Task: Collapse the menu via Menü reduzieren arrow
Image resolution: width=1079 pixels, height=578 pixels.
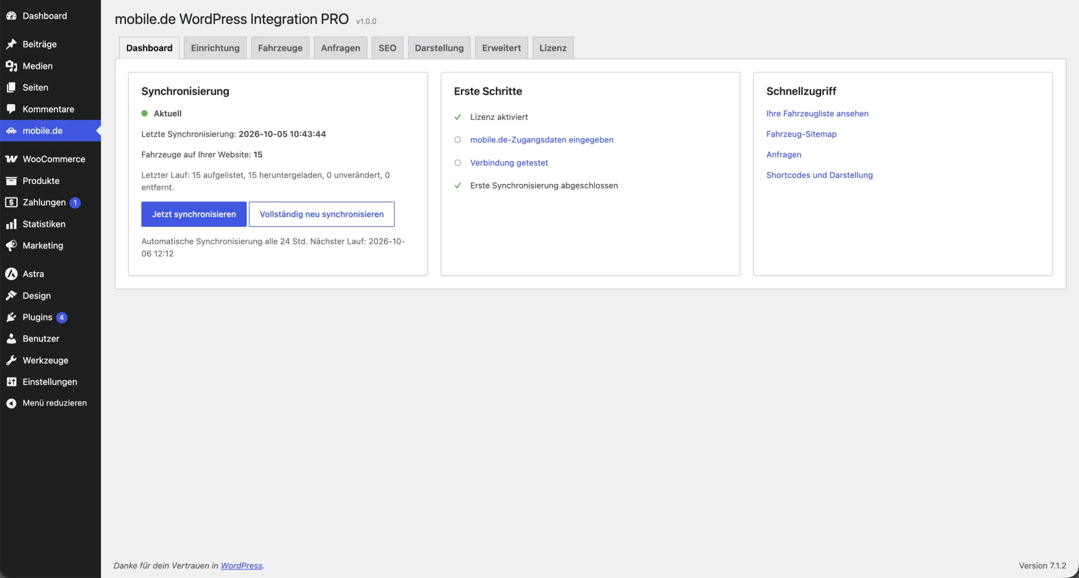Action: pos(11,403)
